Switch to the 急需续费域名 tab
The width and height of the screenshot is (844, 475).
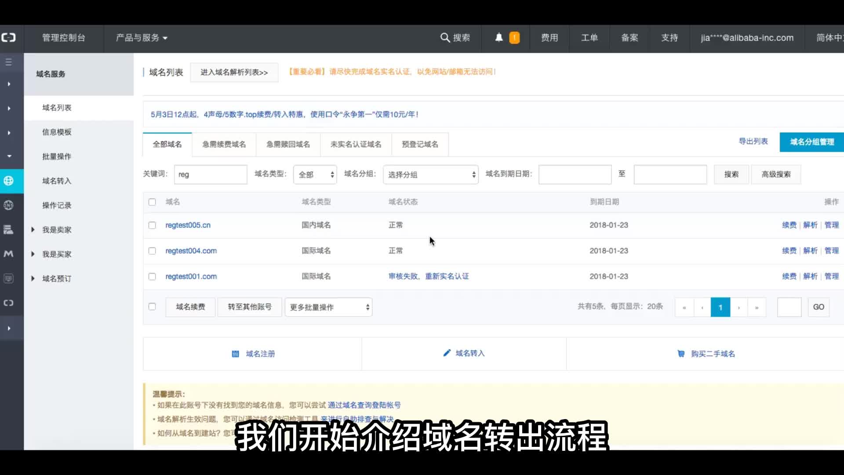224,144
